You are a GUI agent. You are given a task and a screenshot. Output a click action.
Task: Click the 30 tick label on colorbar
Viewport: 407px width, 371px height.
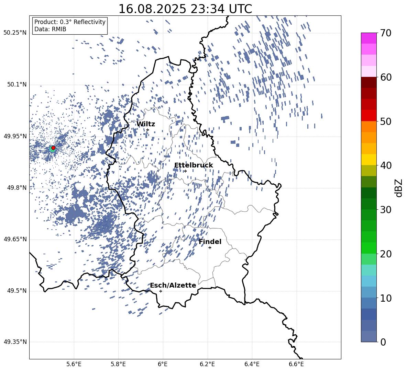386,210
